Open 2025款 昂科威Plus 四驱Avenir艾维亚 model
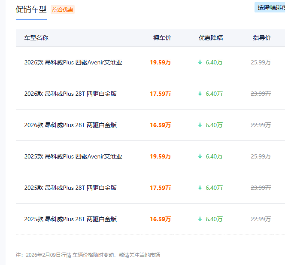 coord(73,156)
